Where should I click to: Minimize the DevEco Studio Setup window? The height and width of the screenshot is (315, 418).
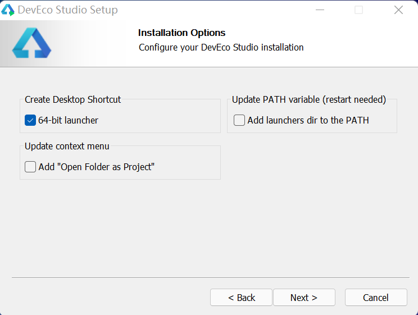(x=320, y=10)
